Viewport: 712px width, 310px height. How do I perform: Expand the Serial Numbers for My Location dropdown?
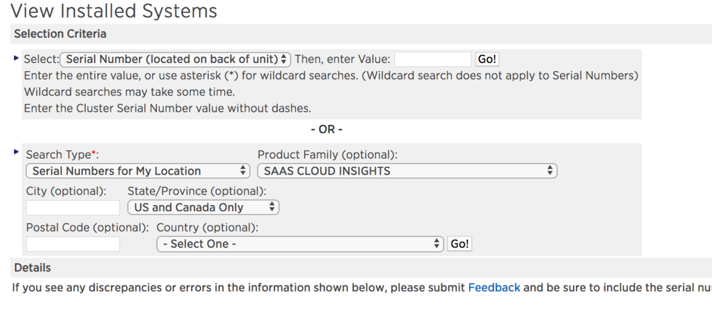pos(138,171)
